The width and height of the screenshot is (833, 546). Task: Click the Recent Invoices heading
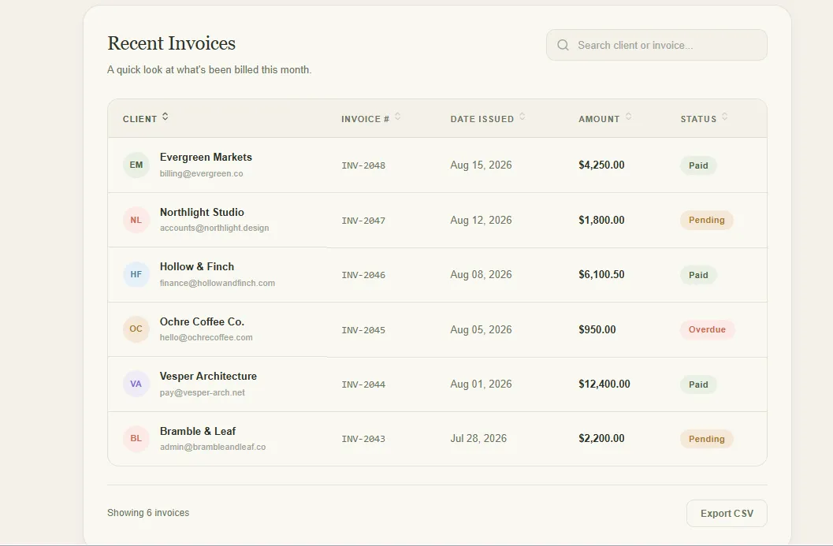171,43
